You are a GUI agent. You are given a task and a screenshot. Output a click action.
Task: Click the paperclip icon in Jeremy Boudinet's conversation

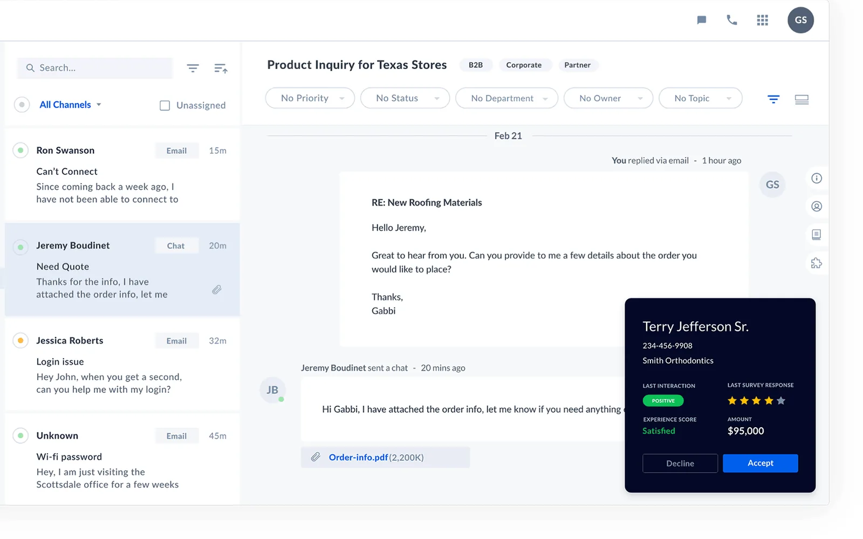coord(217,290)
